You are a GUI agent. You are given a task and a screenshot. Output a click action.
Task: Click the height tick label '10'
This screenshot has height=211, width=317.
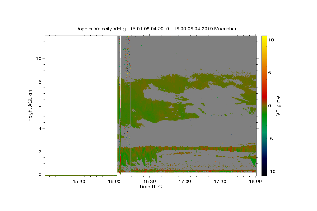point(39,59)
